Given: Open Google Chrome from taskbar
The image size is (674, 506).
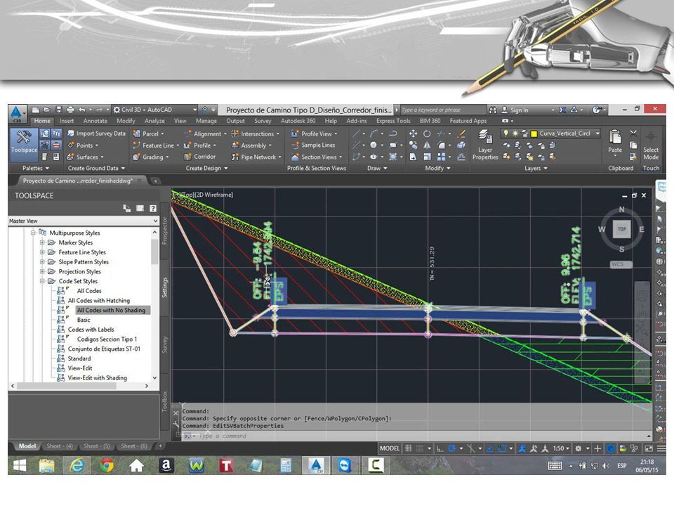Looking at the screenshot, I should [x=107, y=465].
